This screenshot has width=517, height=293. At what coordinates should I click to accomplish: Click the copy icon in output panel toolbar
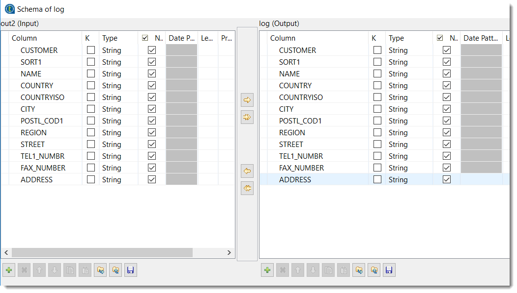click(328, 270)
